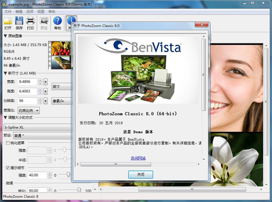Open the 约束比例 aspect ratio dropdown
Viewport: 272px width, 202px height.
click(29, 110)
